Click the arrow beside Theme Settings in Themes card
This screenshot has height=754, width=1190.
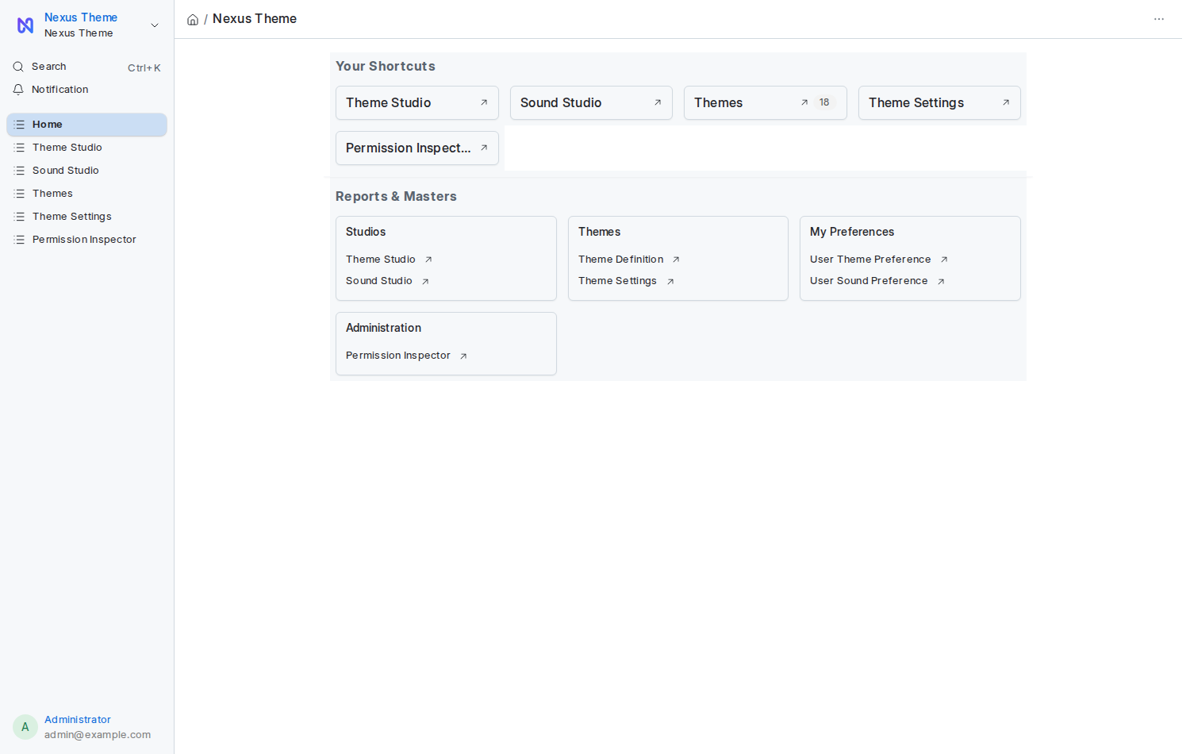(670, 282)
